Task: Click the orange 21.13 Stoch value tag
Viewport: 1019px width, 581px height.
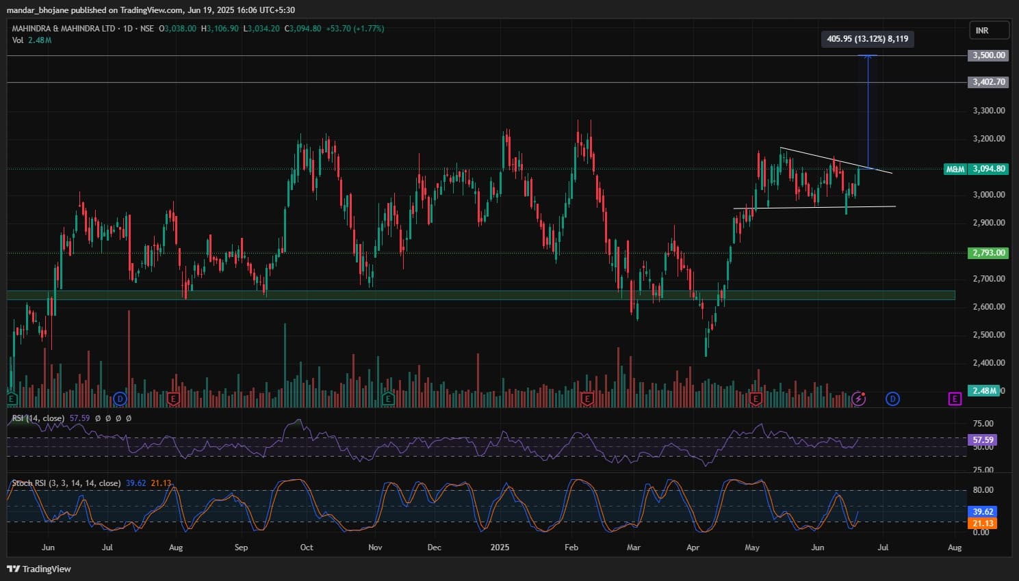Action: pyautogui.click(x=982, y=524)
